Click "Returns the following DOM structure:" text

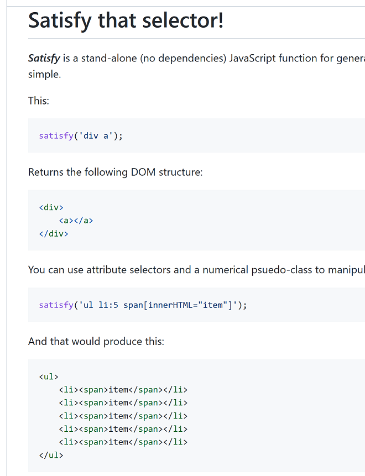coord(116,172)
